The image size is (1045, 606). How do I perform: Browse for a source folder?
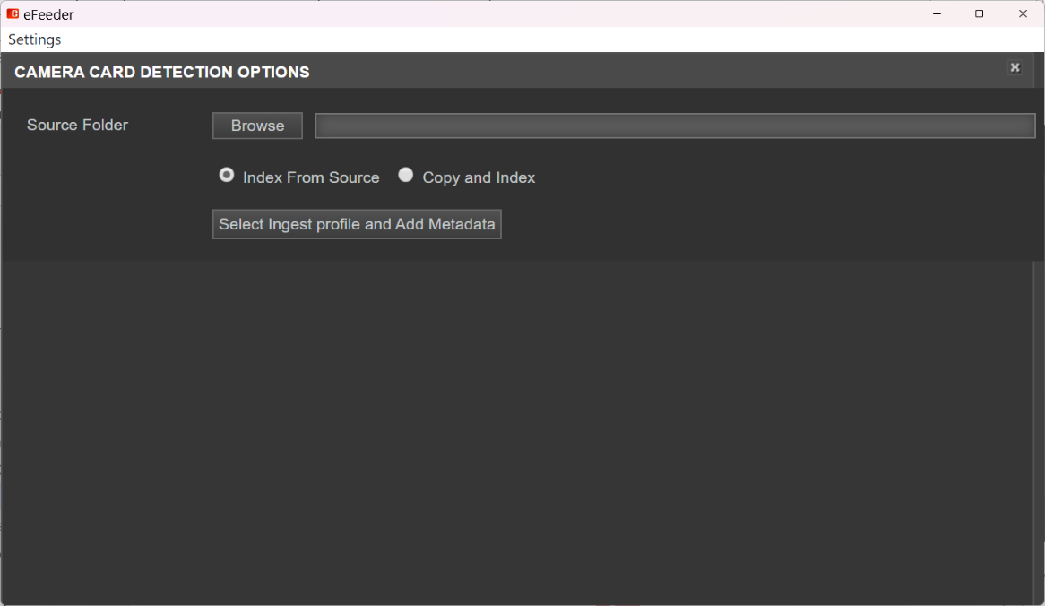(x=257, y=126)
